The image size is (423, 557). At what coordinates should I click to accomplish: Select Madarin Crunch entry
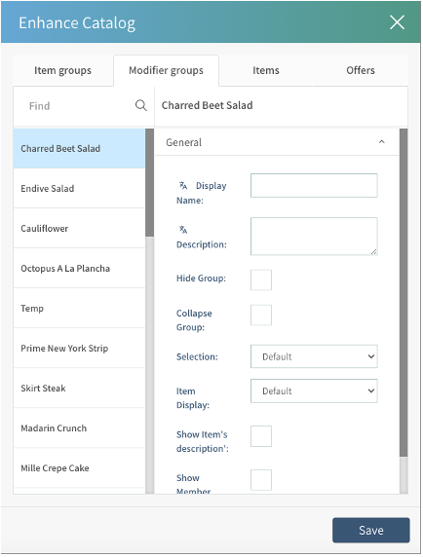click(x=79, y=428)
